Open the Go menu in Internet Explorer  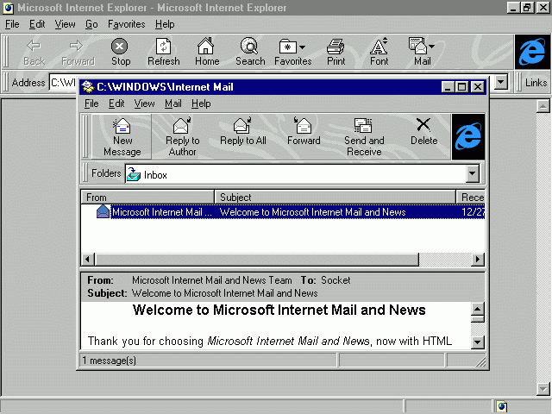91,24
